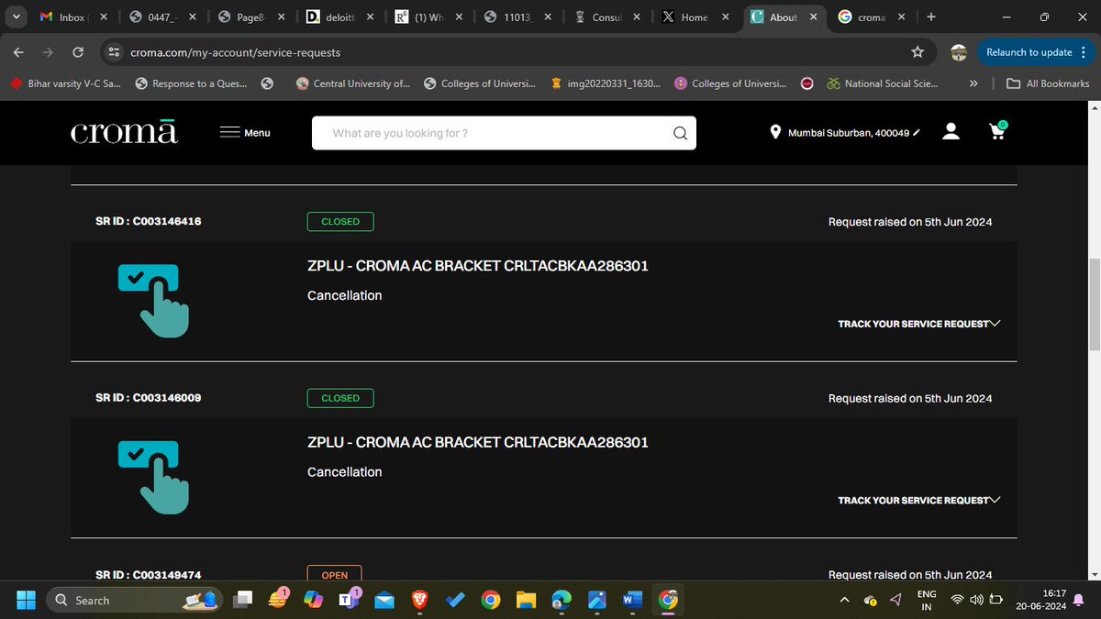The image size is (1101, 619).
Task: Open Brave browser from taskbar
Action: [x=420, y=600]
